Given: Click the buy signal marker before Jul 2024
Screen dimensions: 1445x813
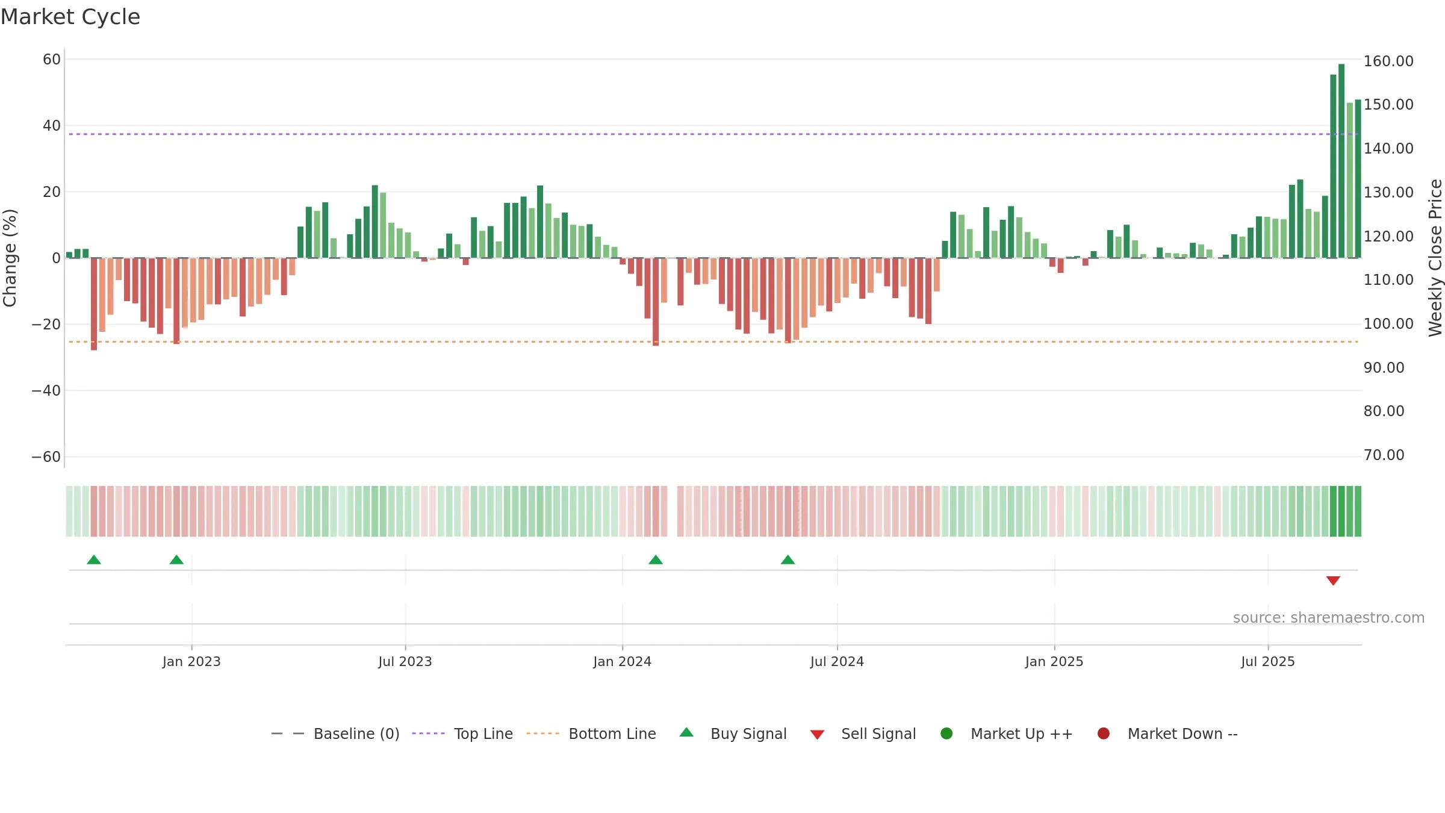Looking at the screenshot, I should [x=788, y=559].
